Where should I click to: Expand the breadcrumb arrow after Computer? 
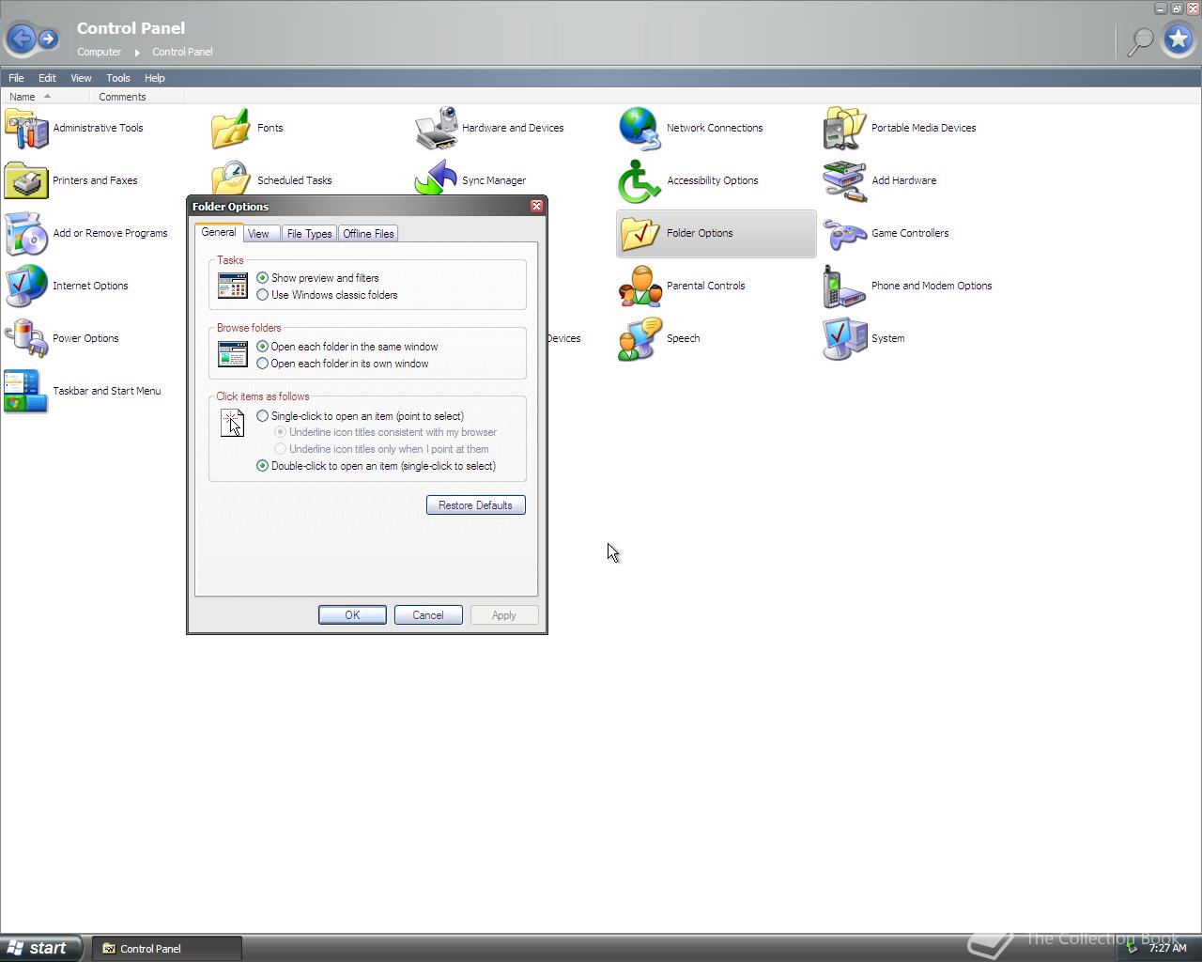coord(137,53)
